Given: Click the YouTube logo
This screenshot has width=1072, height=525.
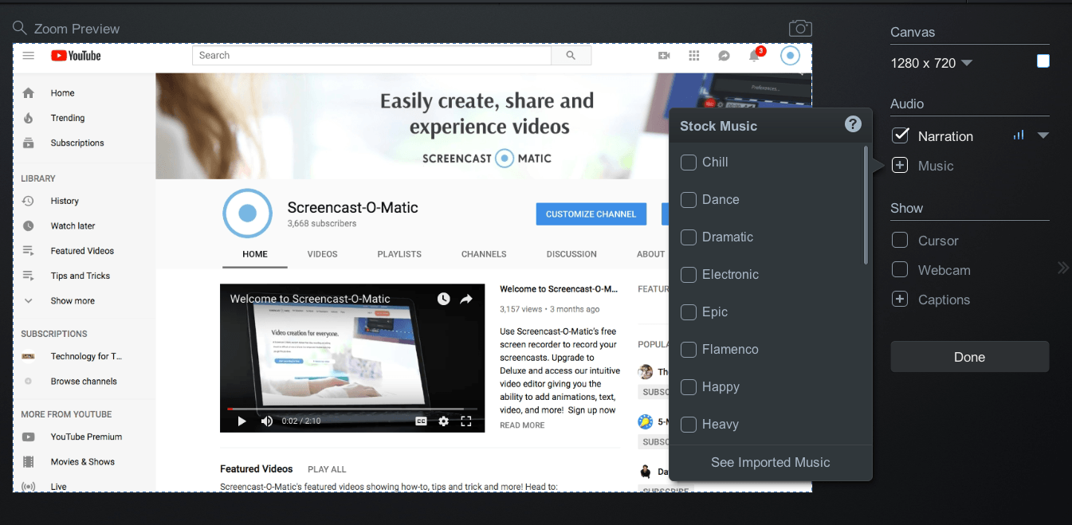Looking at the screenshot, I should click(76, 56).
